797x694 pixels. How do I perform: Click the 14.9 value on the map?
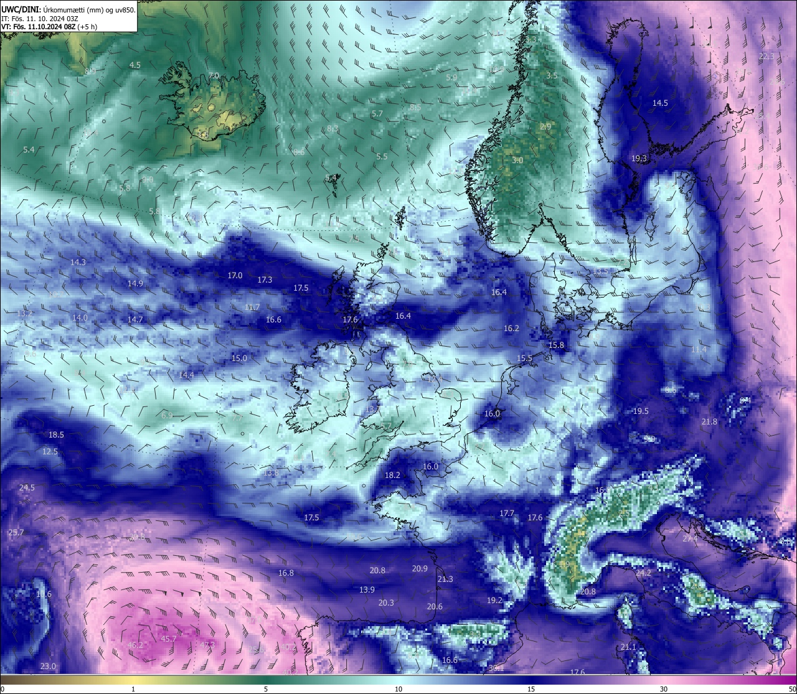click(x=135, y=283)
